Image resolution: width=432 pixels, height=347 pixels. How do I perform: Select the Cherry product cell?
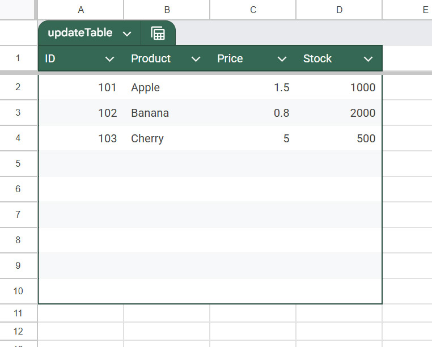click(x=167, y=138)
